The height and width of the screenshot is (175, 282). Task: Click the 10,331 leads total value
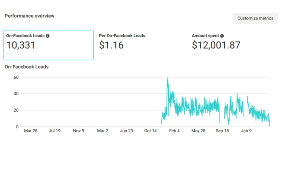(21, 45)
